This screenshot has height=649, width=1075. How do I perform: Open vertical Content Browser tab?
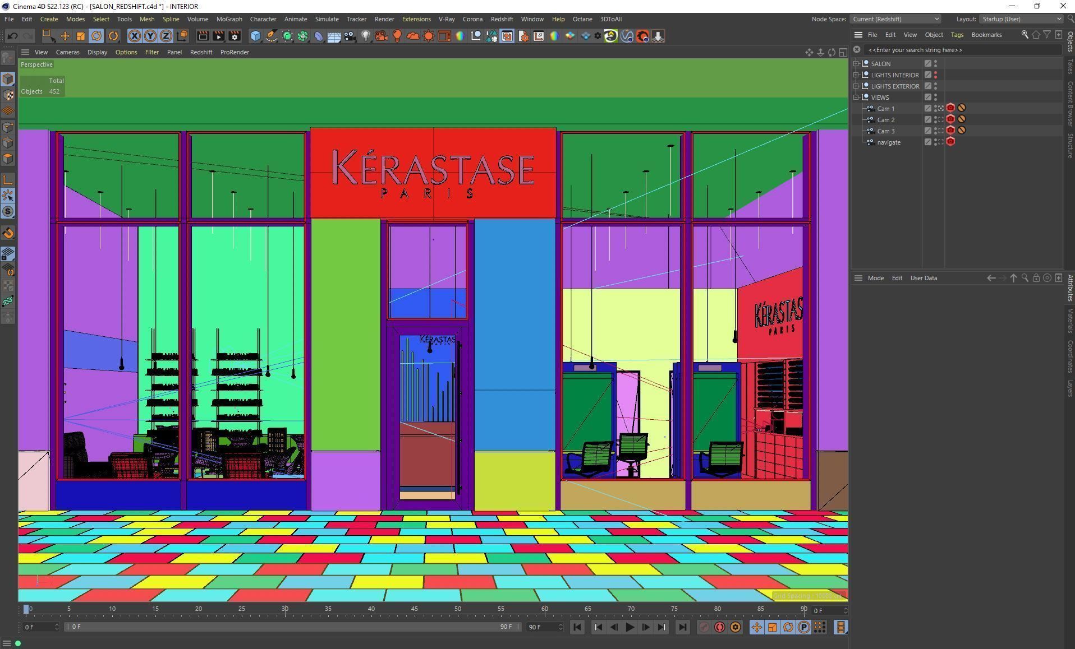1070,104
